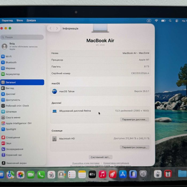
Task: Select Загальні in the sidebar
Action: [x=22, y=82]
